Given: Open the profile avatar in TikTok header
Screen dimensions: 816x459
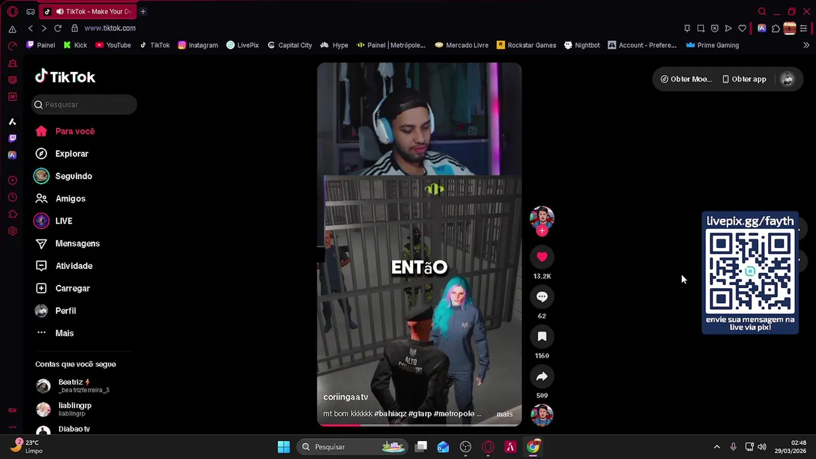Looking at the screenshot, I should coord(787,79).
